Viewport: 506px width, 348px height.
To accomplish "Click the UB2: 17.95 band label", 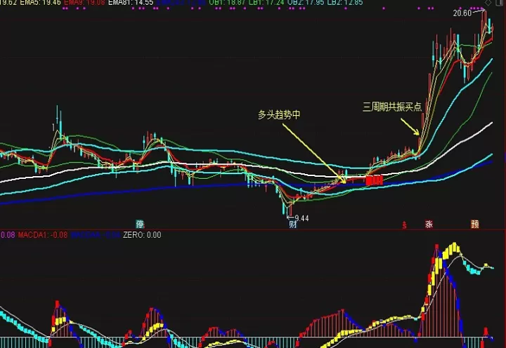I will (306, 3).
